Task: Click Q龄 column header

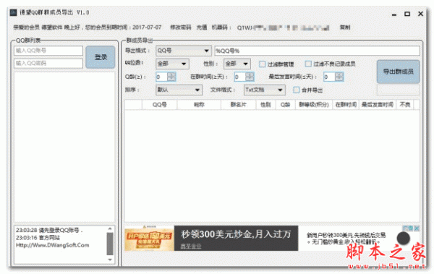Action: click(286, 105)
